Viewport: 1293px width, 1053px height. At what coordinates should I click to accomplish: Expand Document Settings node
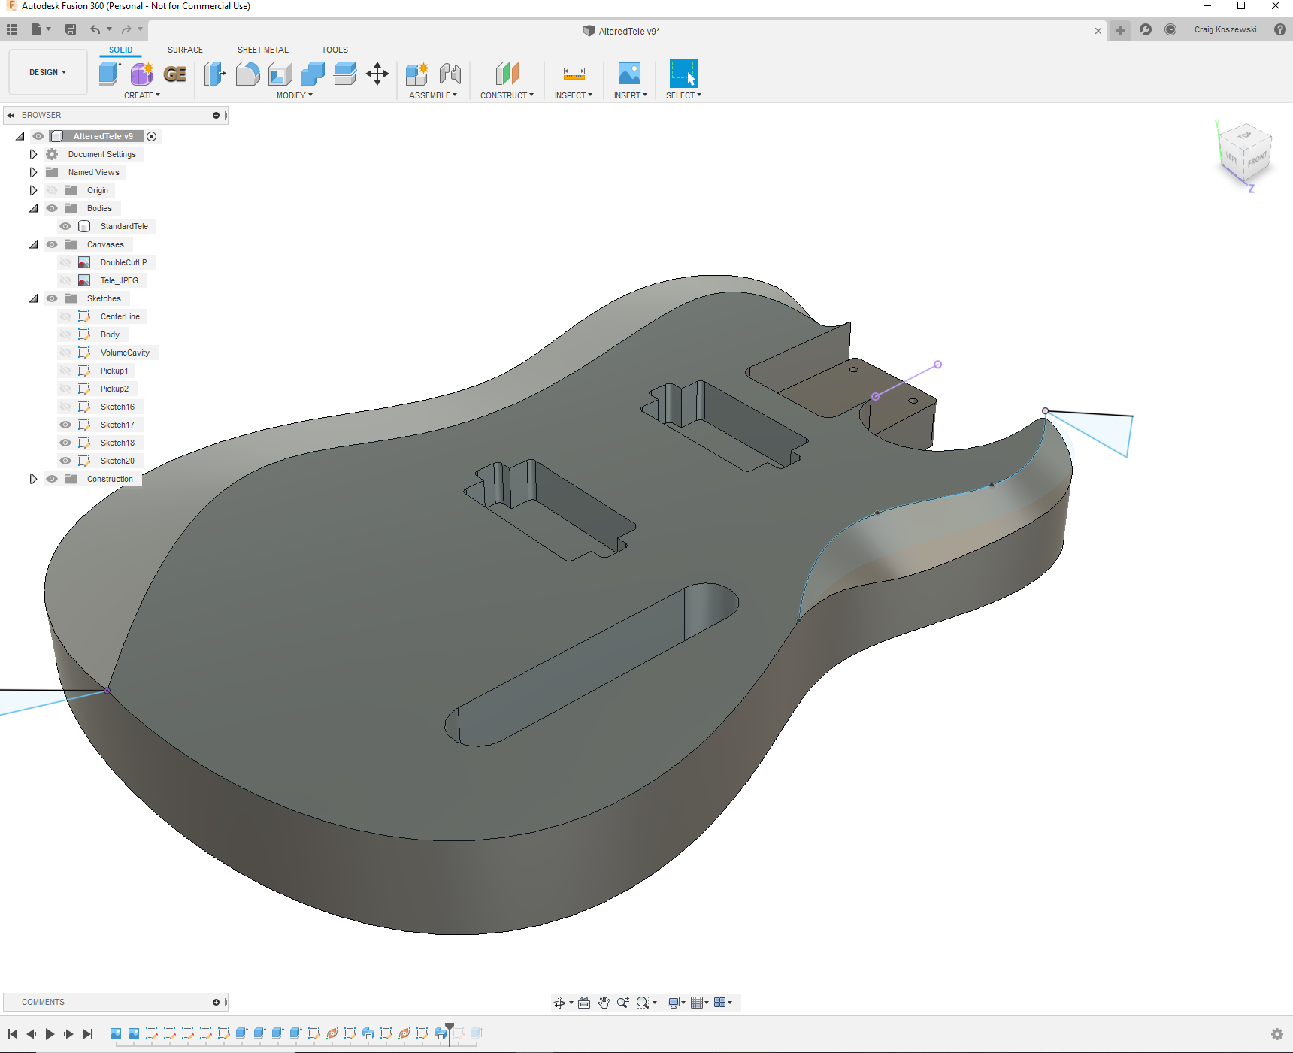33,154
